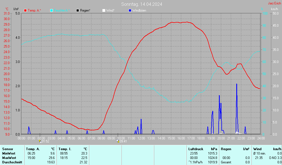Image resolution: width=282 pixels, height=165 pixels.
Task: Click the '1015.3' pressure value
Action: coord(213,153)
